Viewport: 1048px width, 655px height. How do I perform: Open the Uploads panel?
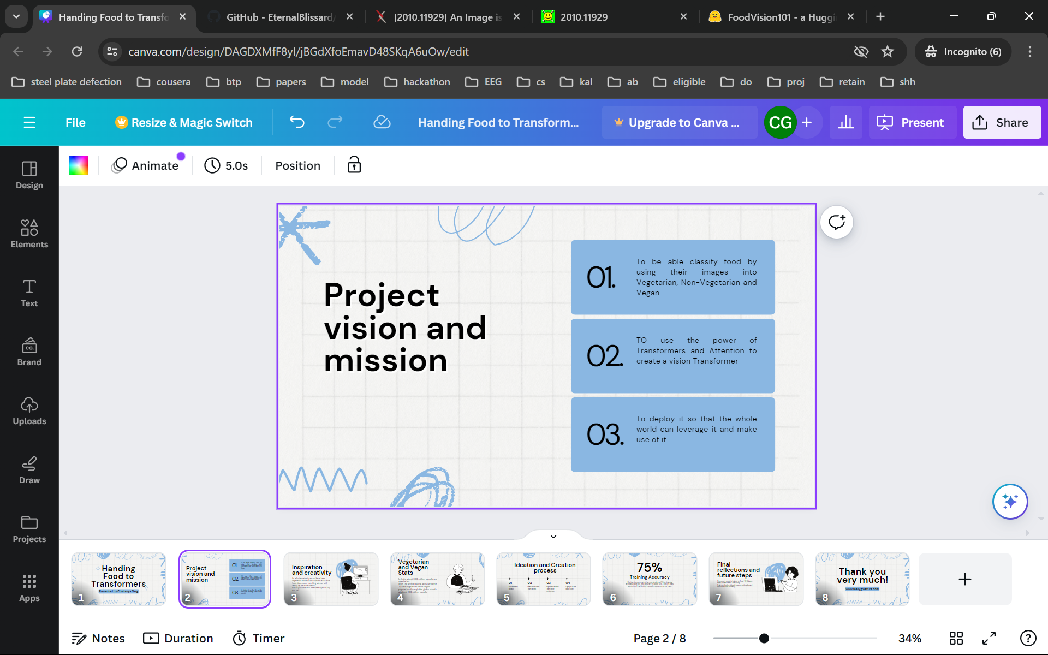[29, 410]
